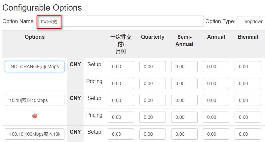Viewport: 265px width, 142px height.
Task: Edit the Option Name field
Action: pos(120,21)
